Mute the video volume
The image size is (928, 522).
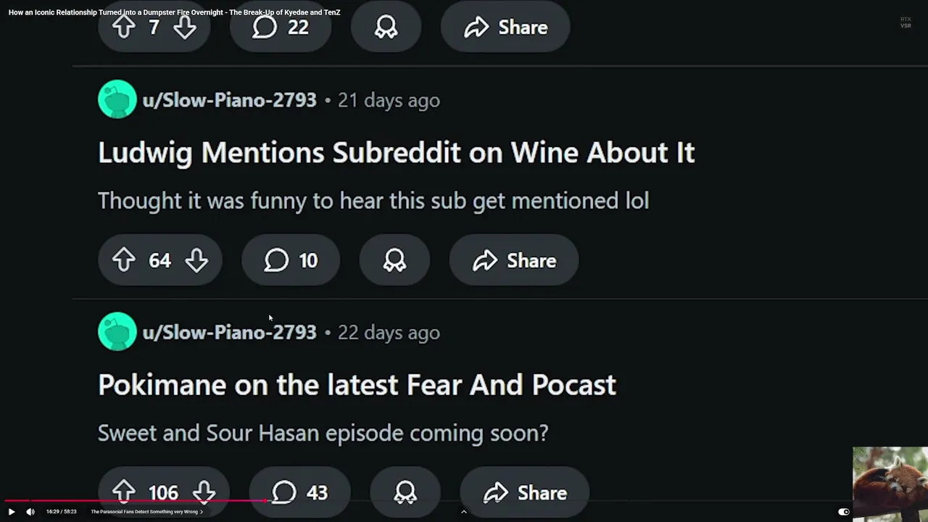pyautogui.click(x=30, y=512)
